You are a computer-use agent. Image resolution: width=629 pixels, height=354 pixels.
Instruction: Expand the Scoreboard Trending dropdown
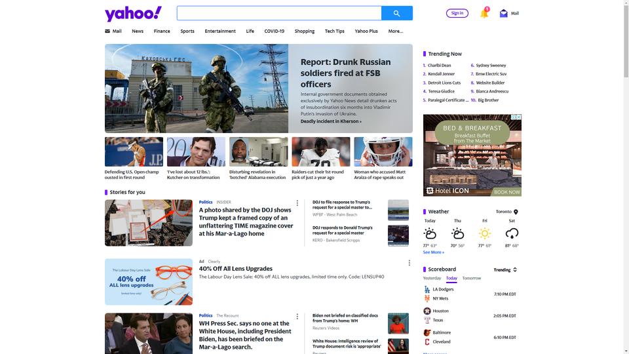coord(505,269)
